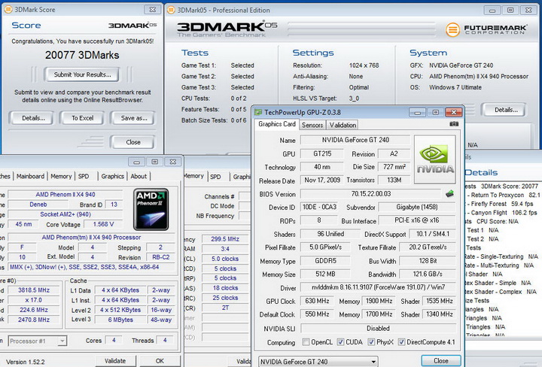This screenshot has width=542, height=367.
Task: Click the OK button in CPU-Z
Action: (160, 361)
